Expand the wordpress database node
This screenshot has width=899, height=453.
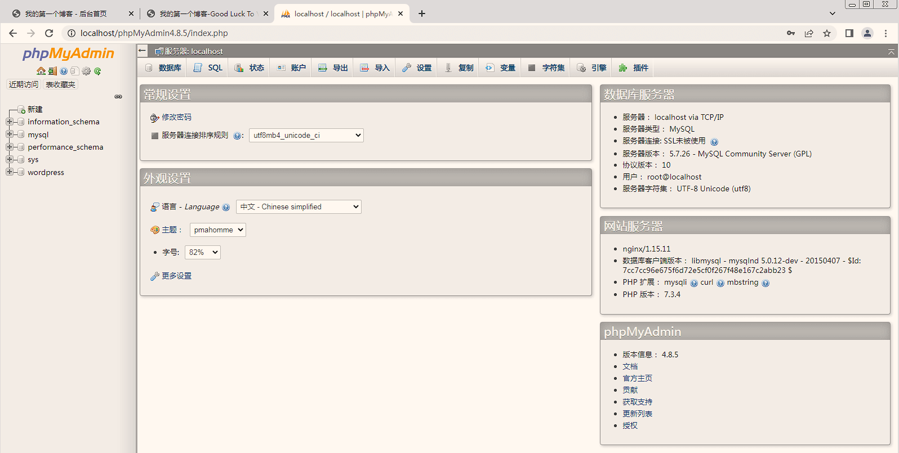point(9,172)
